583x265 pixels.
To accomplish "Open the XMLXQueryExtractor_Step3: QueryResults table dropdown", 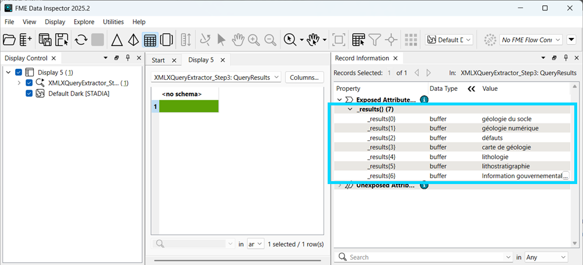I will click(216, 77).
